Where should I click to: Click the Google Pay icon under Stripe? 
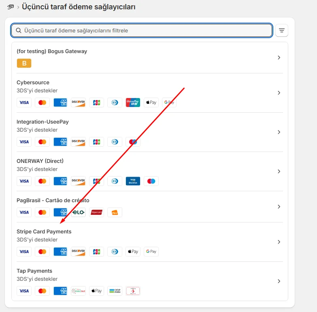[151, 252]
